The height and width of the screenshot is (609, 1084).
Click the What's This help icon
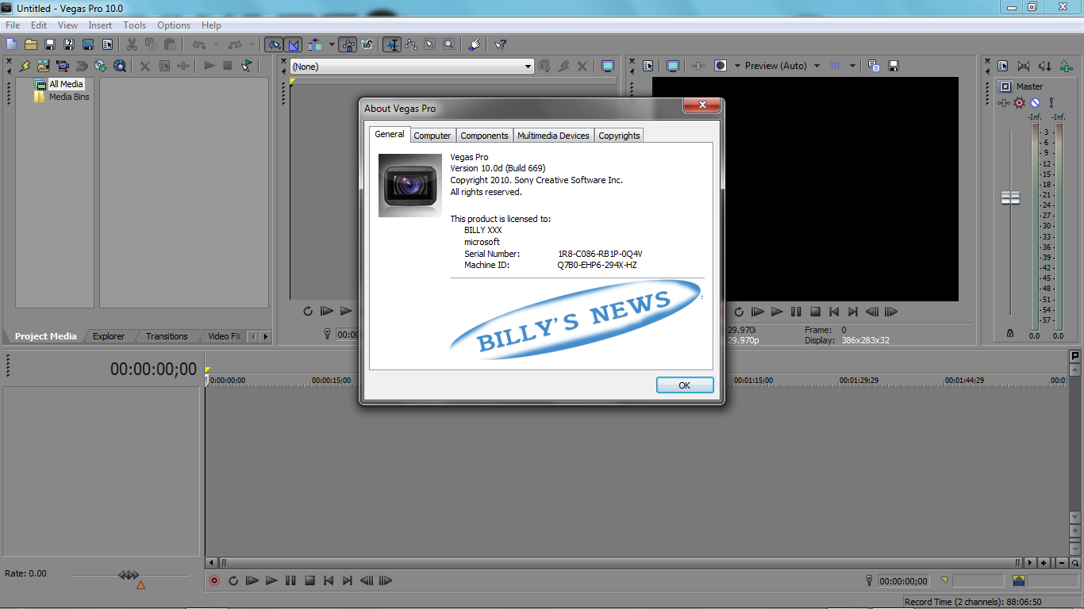coord(500,44)
